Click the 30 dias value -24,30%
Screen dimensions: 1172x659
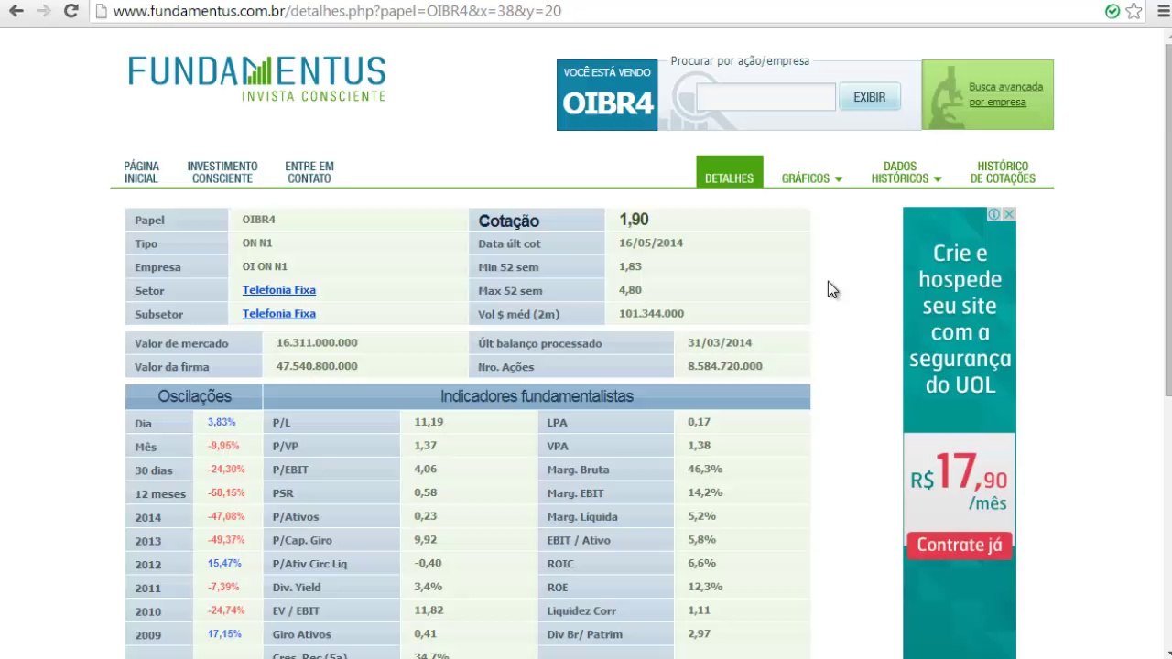tap(226, 470)
